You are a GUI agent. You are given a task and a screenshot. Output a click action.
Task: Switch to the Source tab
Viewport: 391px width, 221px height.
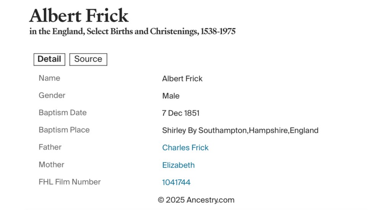click(88, 59)
